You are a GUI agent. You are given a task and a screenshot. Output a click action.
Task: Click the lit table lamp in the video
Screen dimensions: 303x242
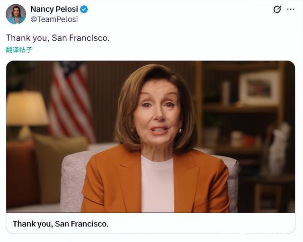[x=27, y=114]
